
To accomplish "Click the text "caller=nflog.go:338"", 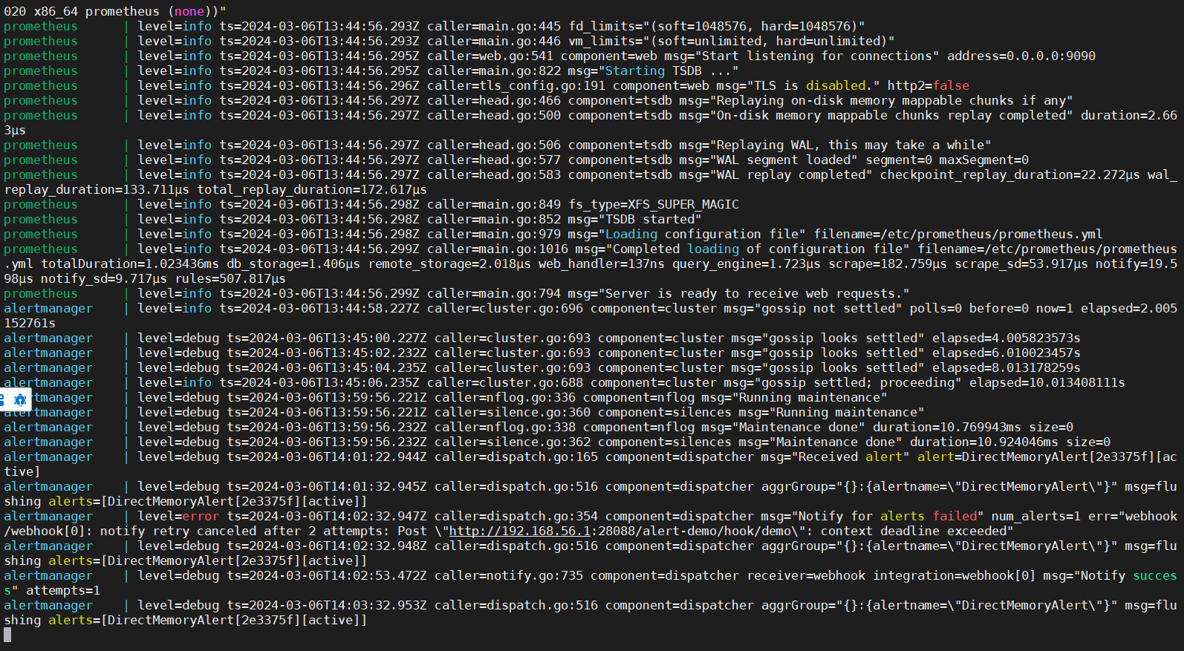I will click(505, 427).
